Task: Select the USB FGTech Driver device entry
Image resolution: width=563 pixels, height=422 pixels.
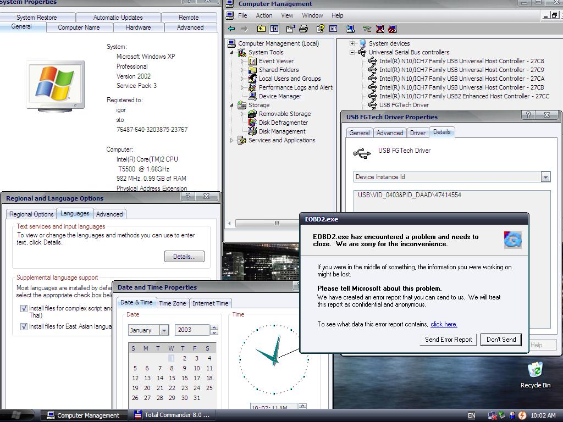Action: point(404,105)
